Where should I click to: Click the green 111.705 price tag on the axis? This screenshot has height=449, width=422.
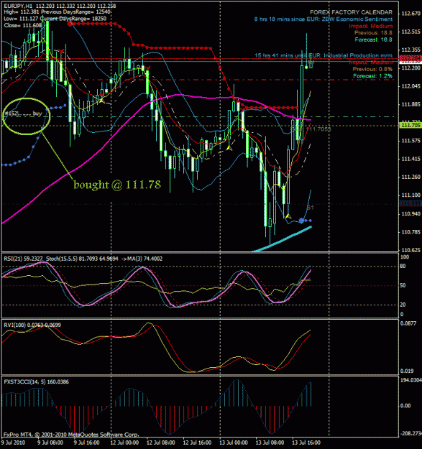click(x=410, y=126)
